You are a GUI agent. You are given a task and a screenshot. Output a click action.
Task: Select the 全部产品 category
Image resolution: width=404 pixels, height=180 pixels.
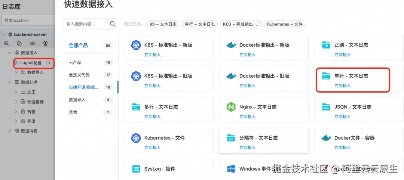pos(78,46)
